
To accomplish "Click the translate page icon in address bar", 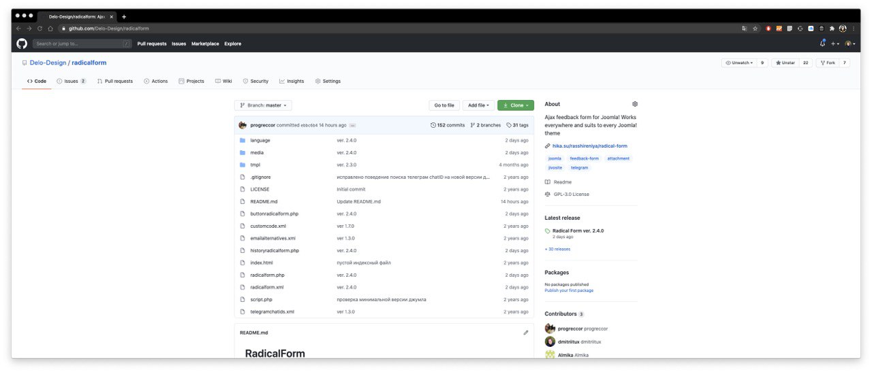I will (744, 29).
